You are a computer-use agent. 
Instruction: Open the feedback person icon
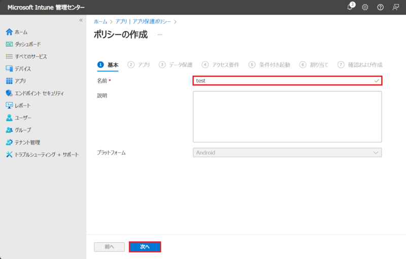tap(396, 7)
